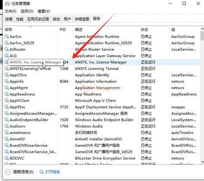Screen dimensions: 204x181
Task: Click PID 8084 cell
Action: tap(64, 81)
